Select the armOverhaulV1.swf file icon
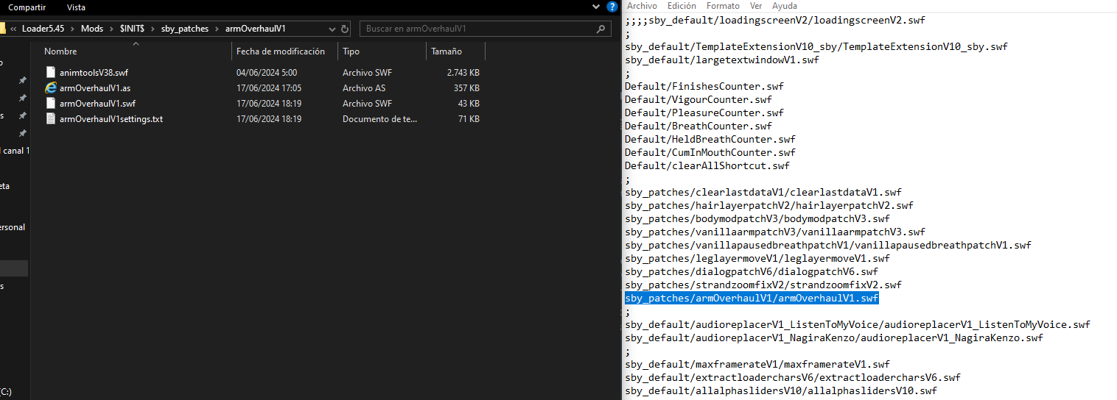1117x400 pixels. pyautogui.click(x=51, y=104)
